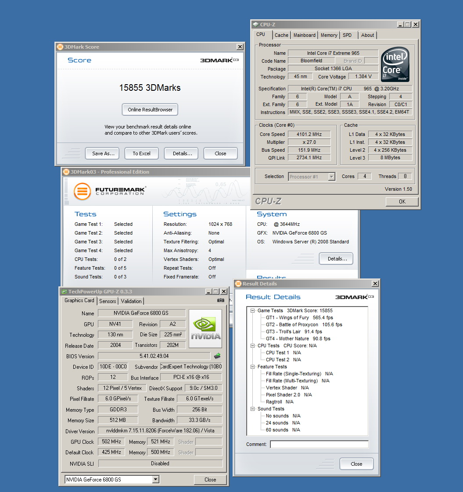Select Fill Rate (Multi-Texturing) row
Image resolution: width=463 pixels, height=492 pixels.
coord(298,381)
